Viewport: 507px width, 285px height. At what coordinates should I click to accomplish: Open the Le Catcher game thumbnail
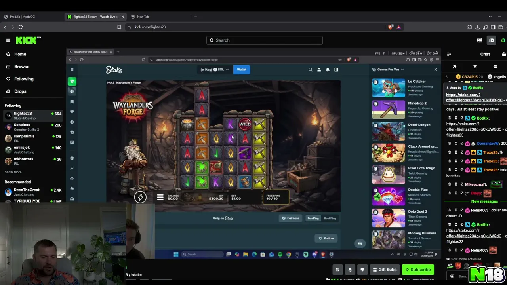click(x=389, y=87)
